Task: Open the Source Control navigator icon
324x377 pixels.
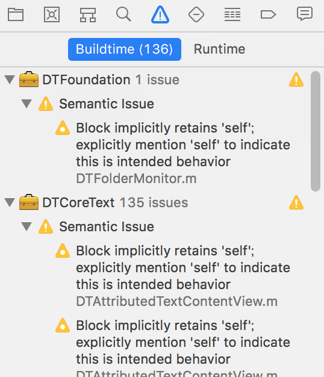Action: [x=52, y=14]
